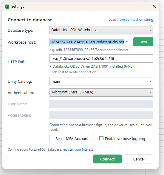164x175 pixels.
Task: Click the 'Connecting opens a browser sign-in' note
Action: (101, 127)
